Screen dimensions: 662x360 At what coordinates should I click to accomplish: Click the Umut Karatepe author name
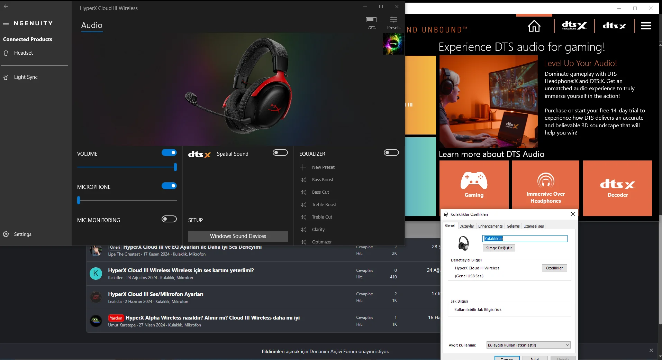[x=122, y=325]
